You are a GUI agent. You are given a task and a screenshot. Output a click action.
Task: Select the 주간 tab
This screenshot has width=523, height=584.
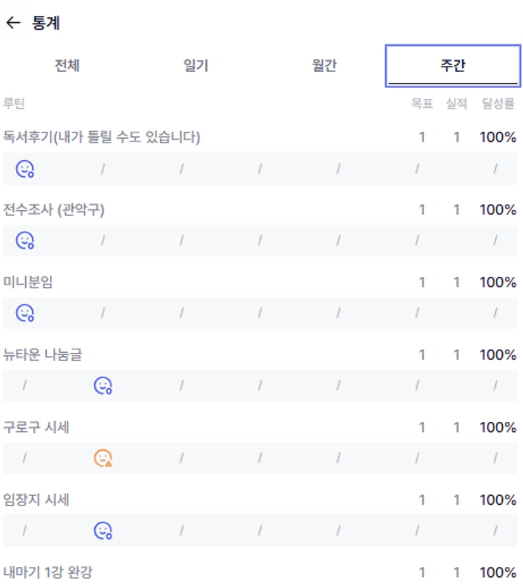point(453,66)
